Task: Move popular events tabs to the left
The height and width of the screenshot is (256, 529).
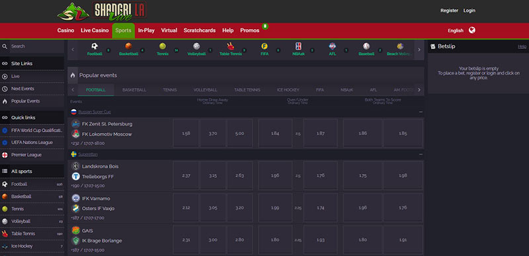Action: [73, 90]
